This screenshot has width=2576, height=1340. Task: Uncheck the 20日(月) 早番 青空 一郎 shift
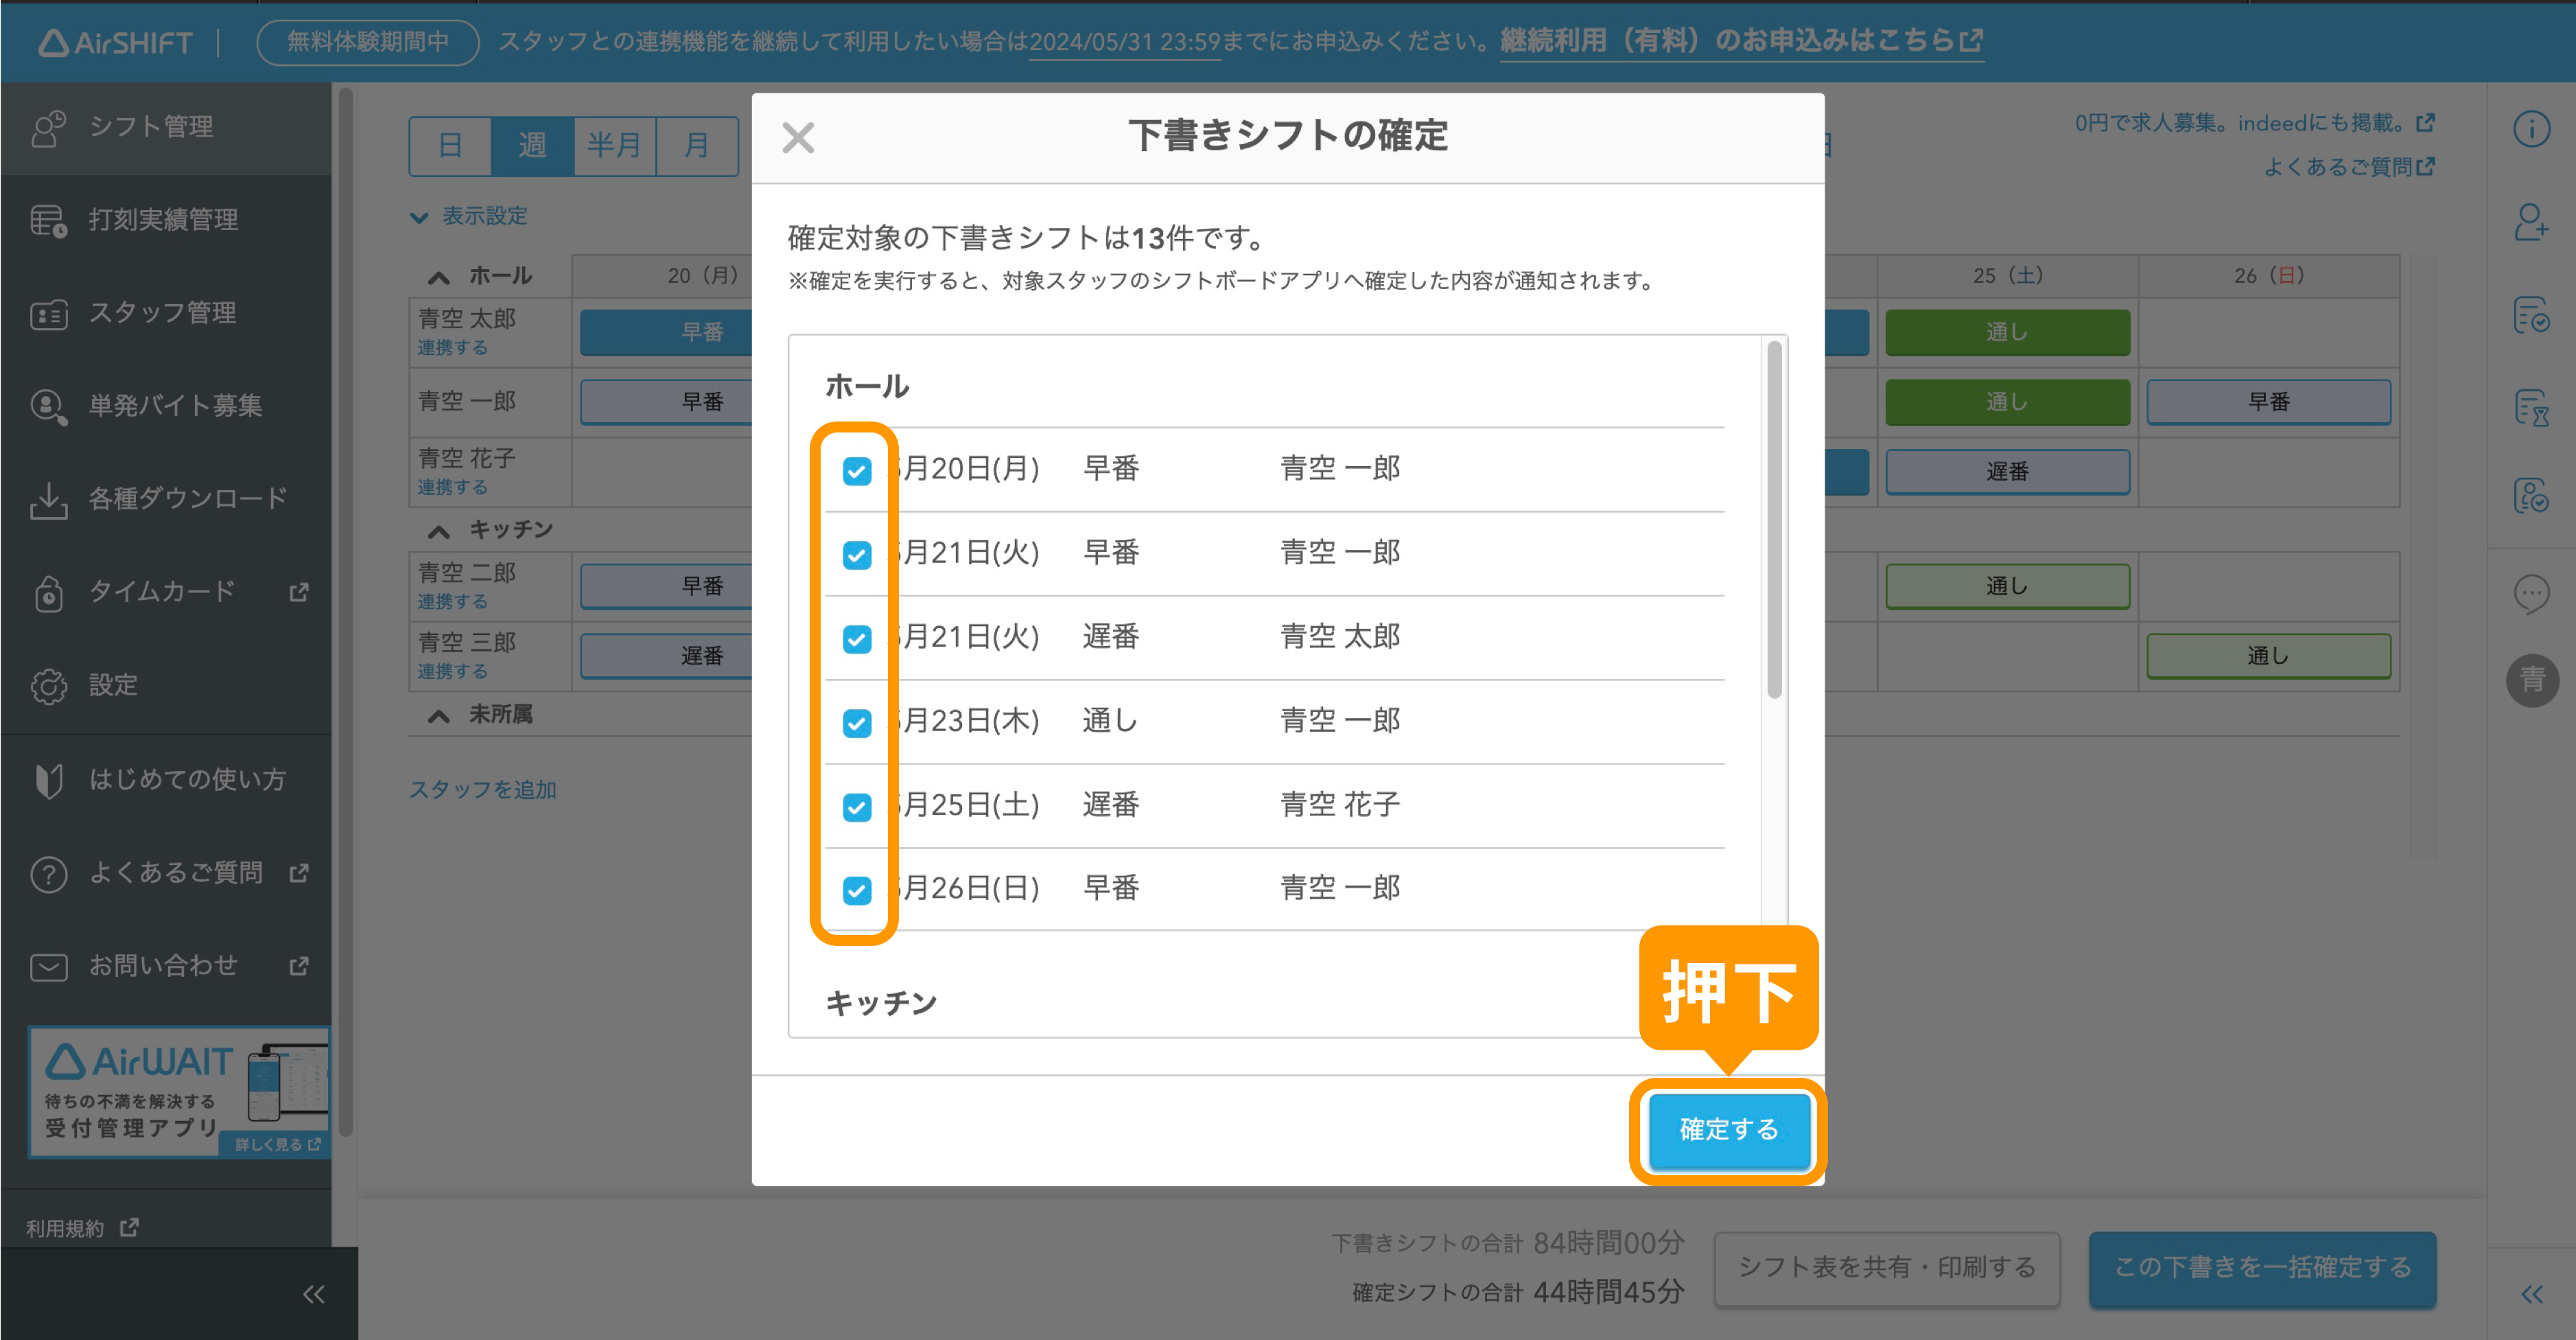click(x=856, y=470)
